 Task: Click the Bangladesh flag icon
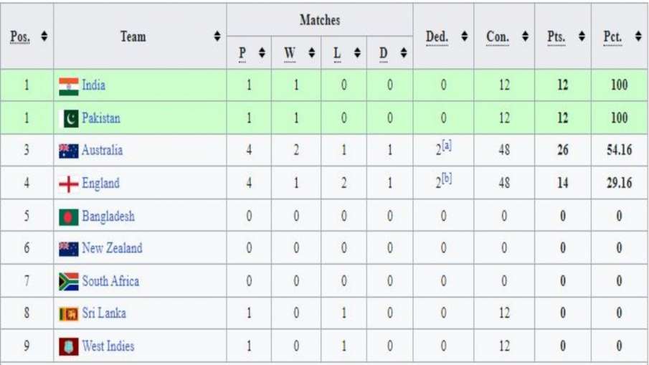pyautogui.click(x=69, y=217)
